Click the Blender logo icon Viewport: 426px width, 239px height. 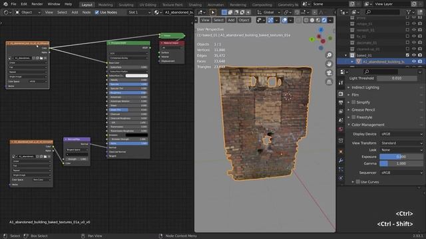[x=5, y=4]
